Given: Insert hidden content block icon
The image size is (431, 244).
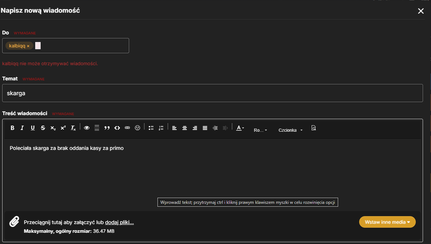Looking at the screenshot, I should pos(97,128).
